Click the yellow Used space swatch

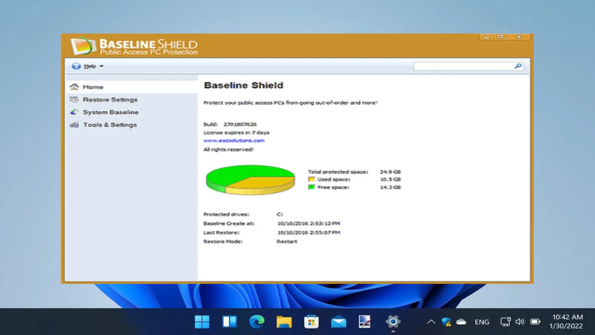tap(311, 179)
